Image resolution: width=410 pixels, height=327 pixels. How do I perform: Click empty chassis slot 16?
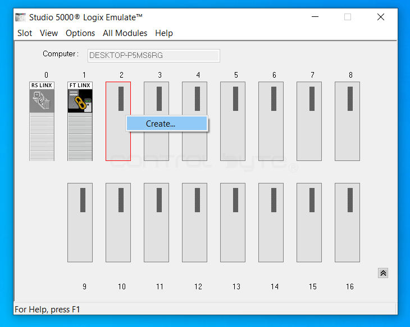[347, 222]
